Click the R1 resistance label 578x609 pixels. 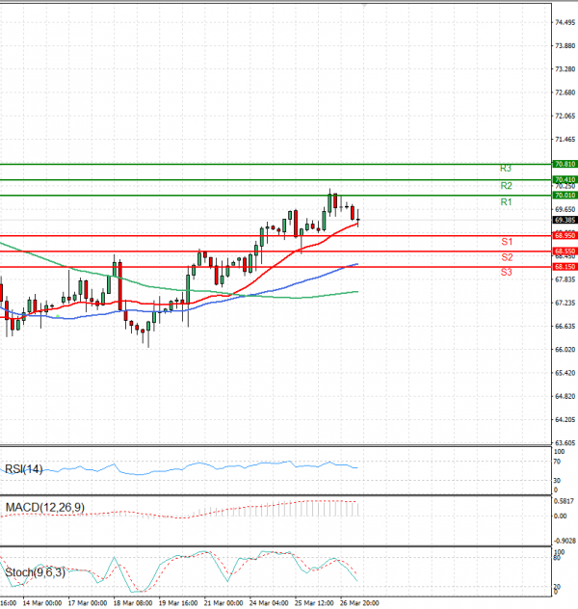(506, 201)
